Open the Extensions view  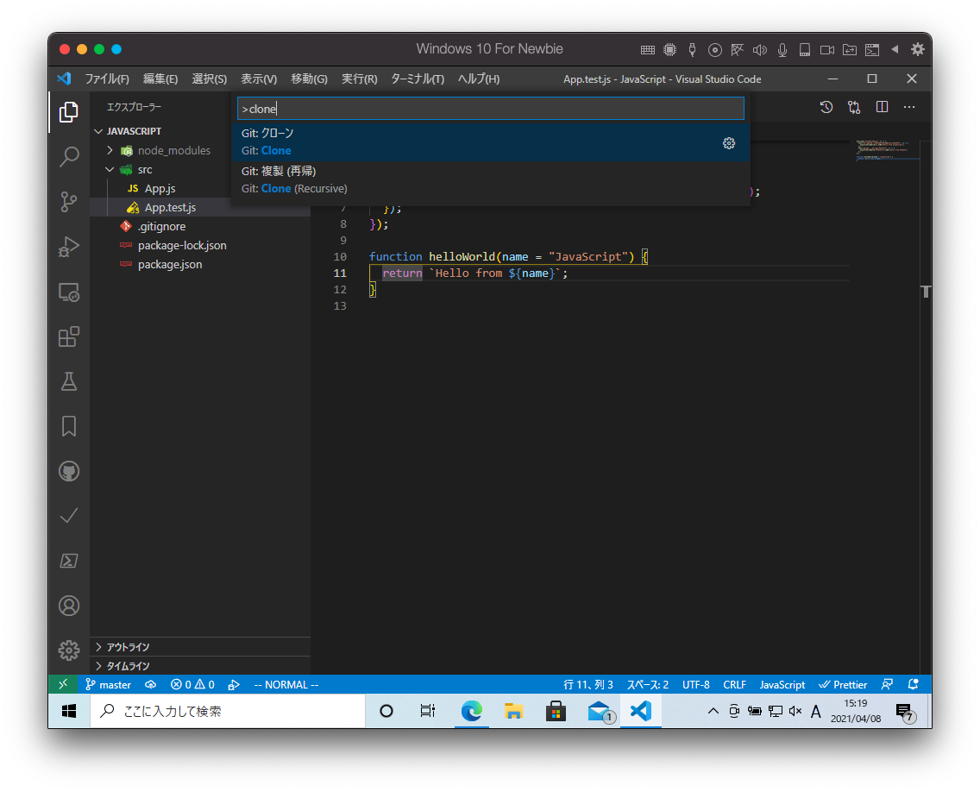[69, 336]
